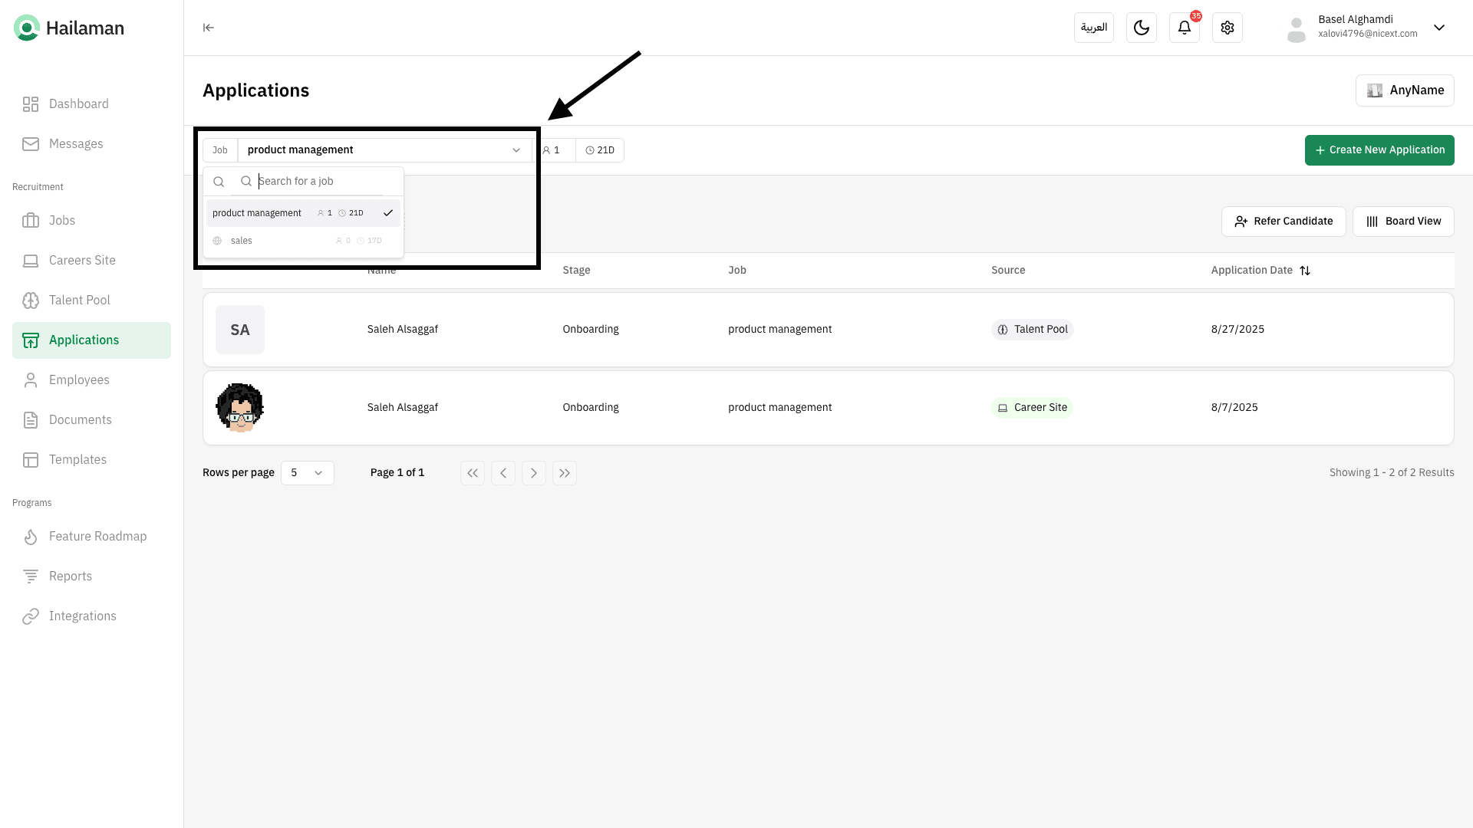Open Talent Pool in sidebar
This screenshot has height=828, width=1473.
79,301
